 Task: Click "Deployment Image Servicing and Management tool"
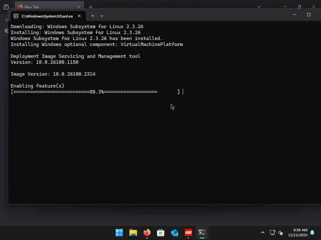(75, 56)
